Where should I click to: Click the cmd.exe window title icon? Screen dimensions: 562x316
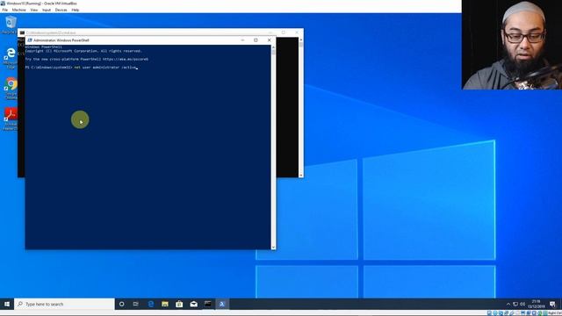[x=22, y=32]
